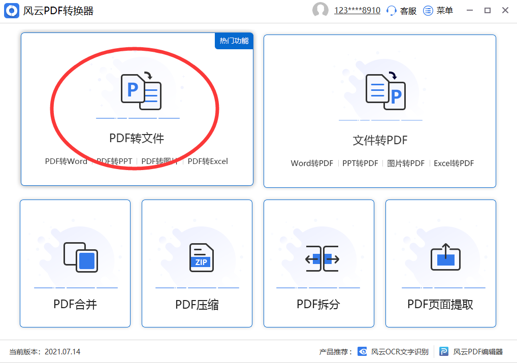
Task: Open account 123****8910 link
Action: click(x=357, y=11)
